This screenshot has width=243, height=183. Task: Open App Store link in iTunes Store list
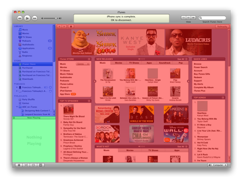click(65, 94)
